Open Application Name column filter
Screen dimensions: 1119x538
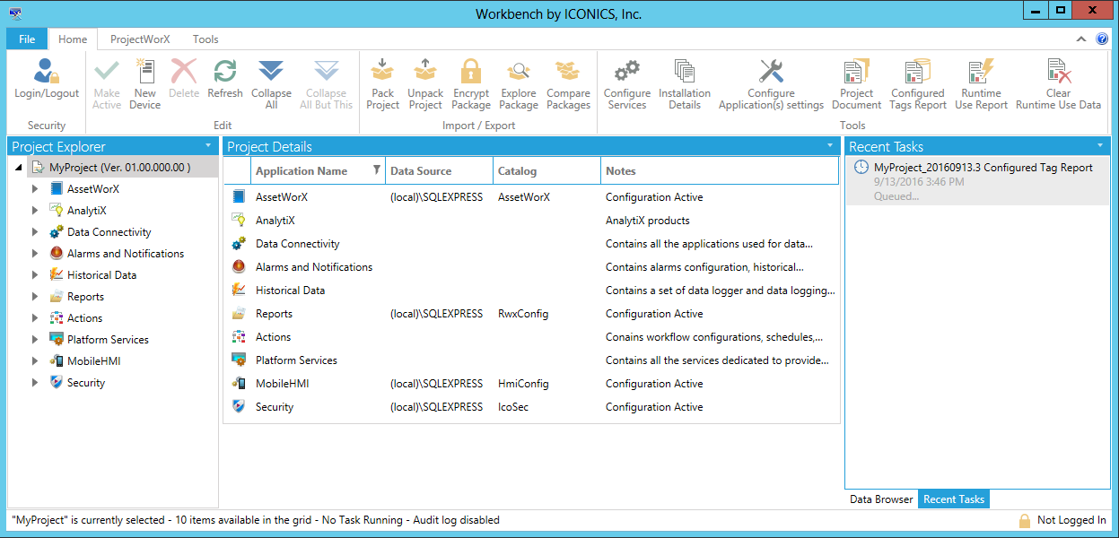[376, 170]
